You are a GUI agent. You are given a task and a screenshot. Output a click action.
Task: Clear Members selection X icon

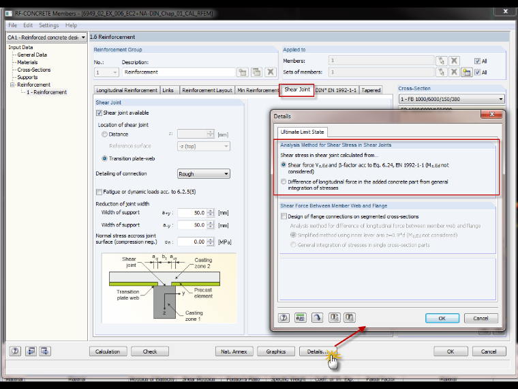(x=454, y=61)
